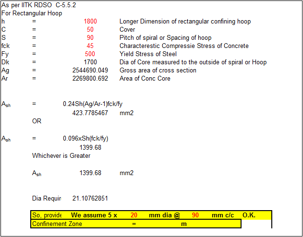Click the Ag value 2544690.049
303x237 pixels.
pyautogui.click(x=90, y=70)
